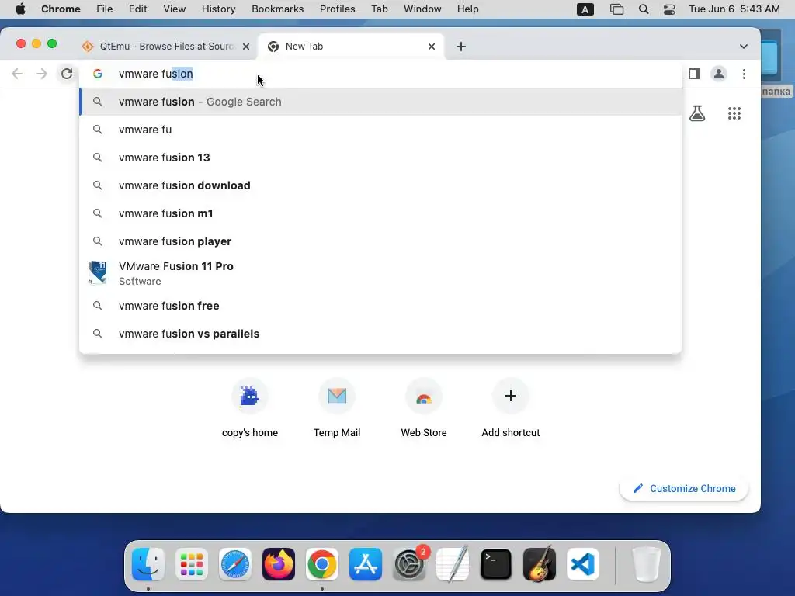
Task: Open the File menu
Action: tap(105, 9)
